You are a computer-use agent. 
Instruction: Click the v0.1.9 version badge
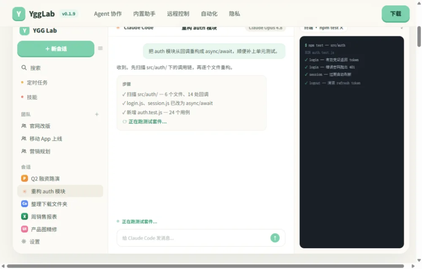69,14
